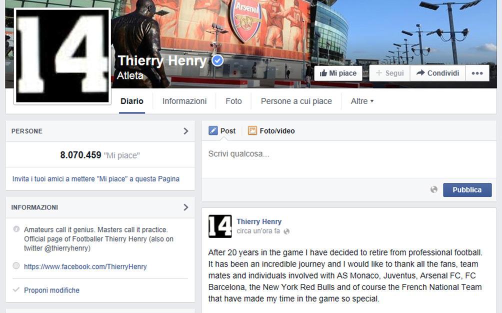Like the page with Mi piace
Screen dimensions: 502x313
pyautogui.click(x=338, y=73)
